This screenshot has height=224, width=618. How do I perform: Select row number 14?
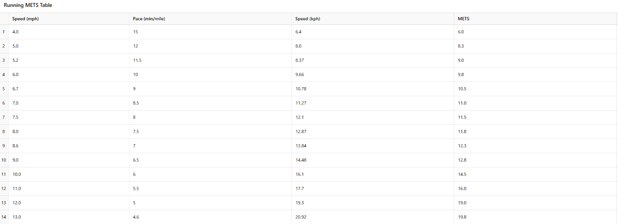(4, 217)
